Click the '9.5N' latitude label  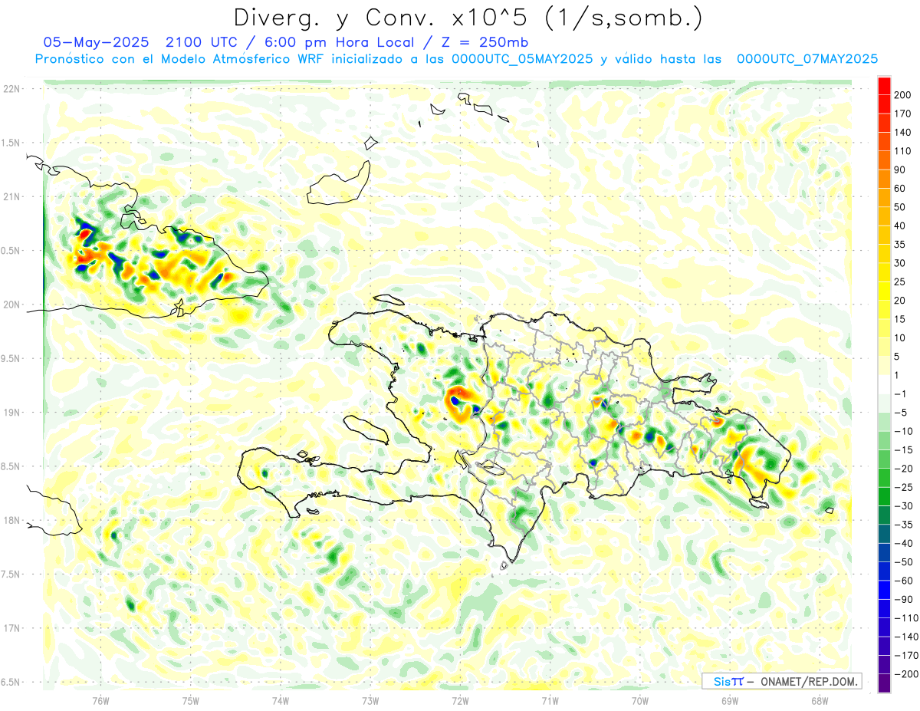click(11, 359)
